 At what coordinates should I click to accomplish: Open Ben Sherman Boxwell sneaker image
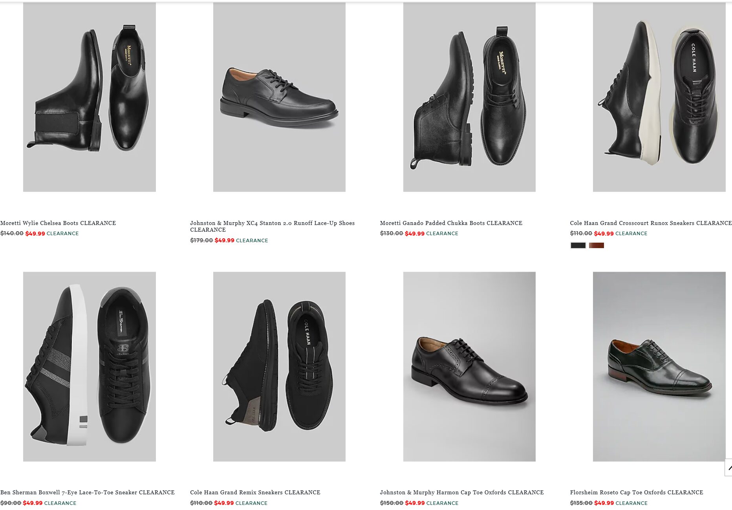pyautogui.click(x=90, y=366)
